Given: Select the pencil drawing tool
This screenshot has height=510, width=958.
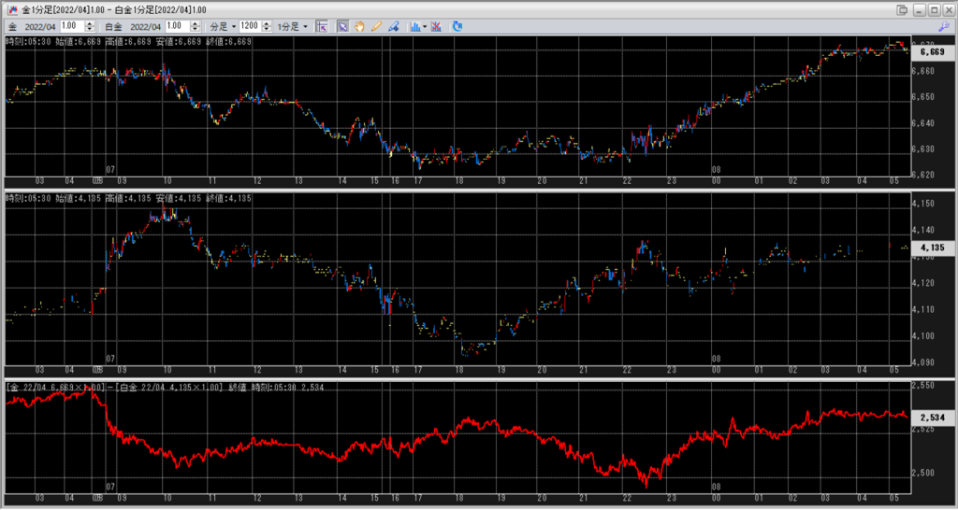Looking at the screenshot, I should [x=376, y=26].
